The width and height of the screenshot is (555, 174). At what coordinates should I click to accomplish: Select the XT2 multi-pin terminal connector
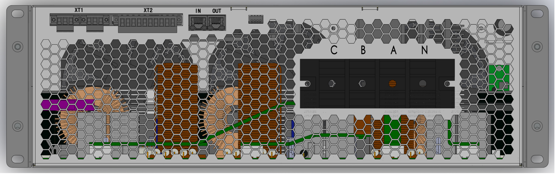pos(147,22)
